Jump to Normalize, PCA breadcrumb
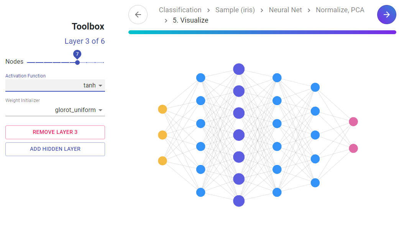399x229 pixels. 340,10
